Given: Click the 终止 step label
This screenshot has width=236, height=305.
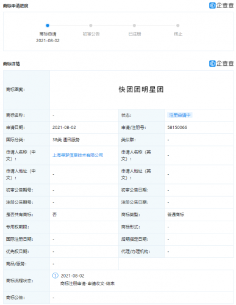Looking at the screenshot, I should (x=178, y=34).
